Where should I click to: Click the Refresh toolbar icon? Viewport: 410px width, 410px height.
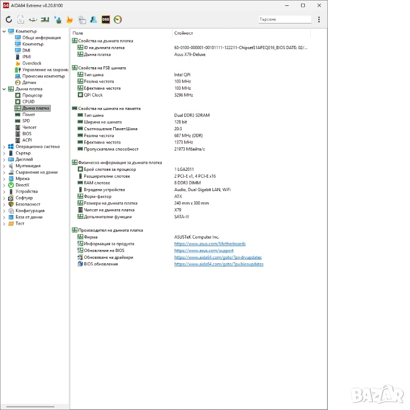[9, 20]
